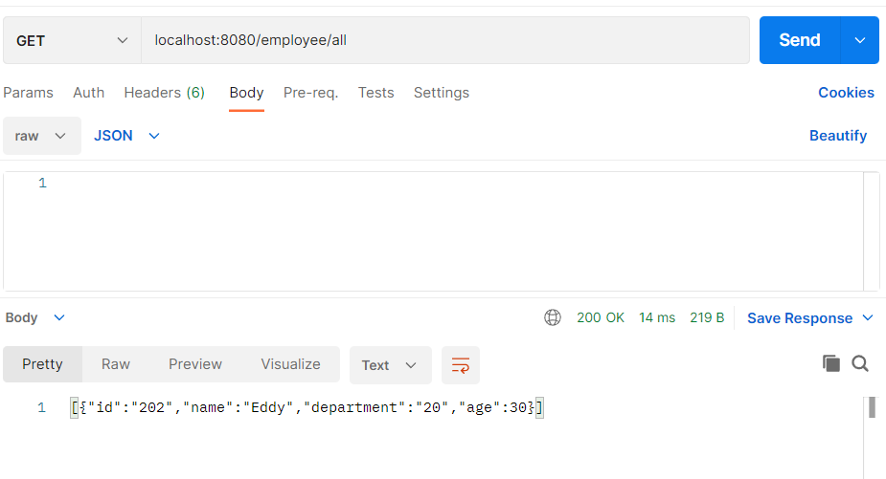Expand the GET method dropdown
886x479 pixels.
point(73,40)
